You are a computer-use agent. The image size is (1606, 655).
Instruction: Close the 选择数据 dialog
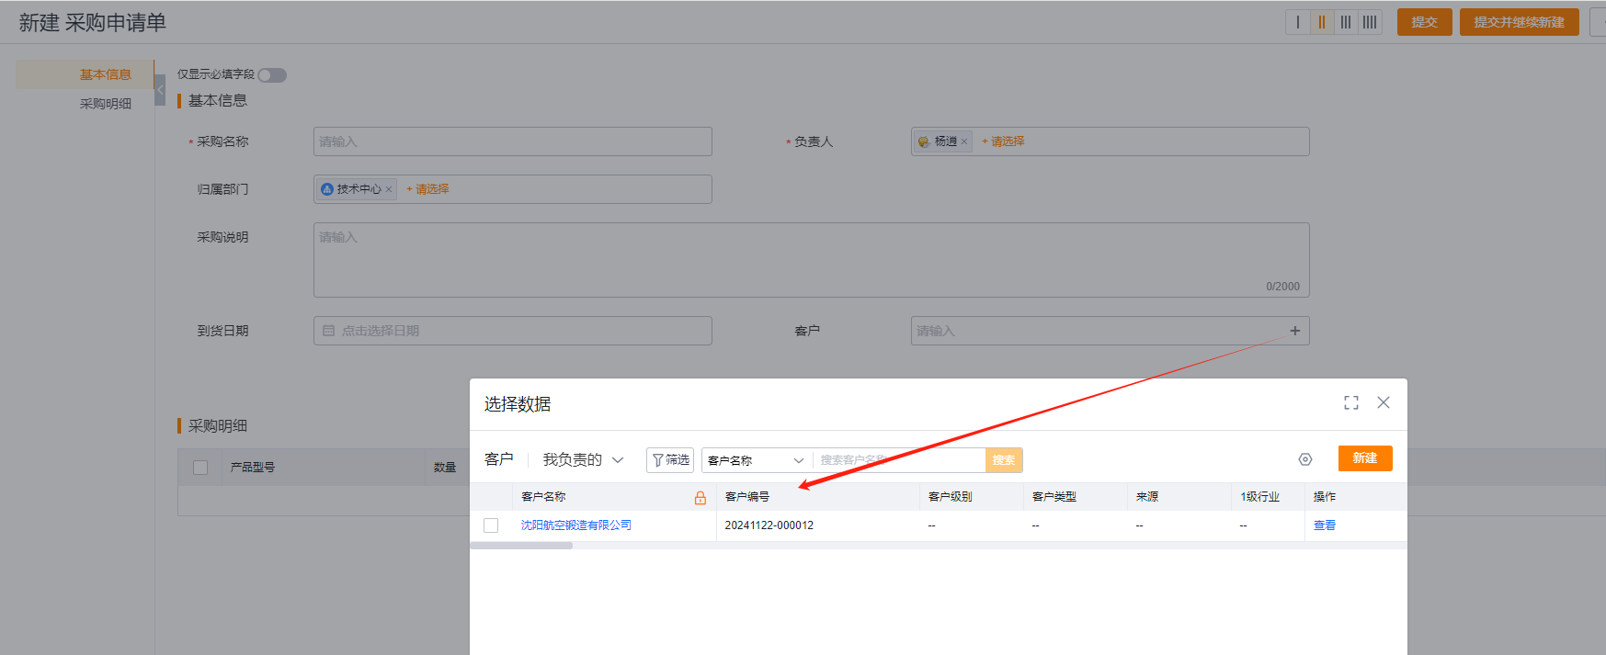(1384, 402)
